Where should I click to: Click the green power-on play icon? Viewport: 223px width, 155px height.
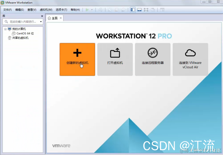click(87, 10)
